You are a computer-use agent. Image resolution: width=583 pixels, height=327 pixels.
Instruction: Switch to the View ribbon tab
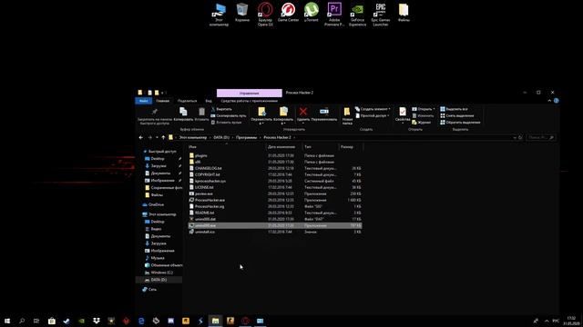209,101
